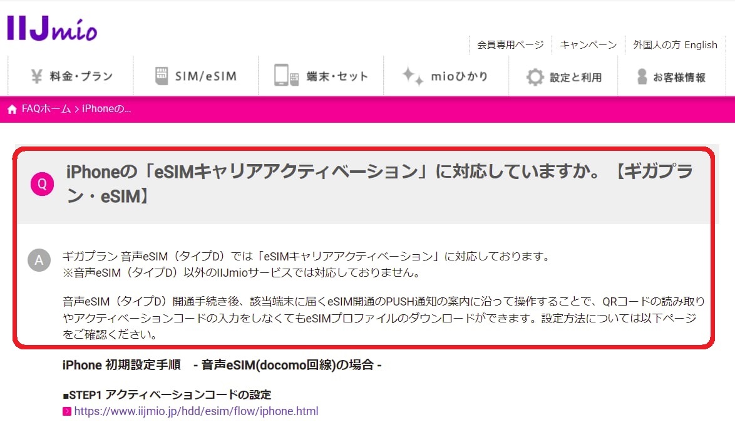Click the note line starting ※音声eSIM（タイプD）以外
Image resolution: width=735 pixels, height=432 pixels.
pos(242,273)
